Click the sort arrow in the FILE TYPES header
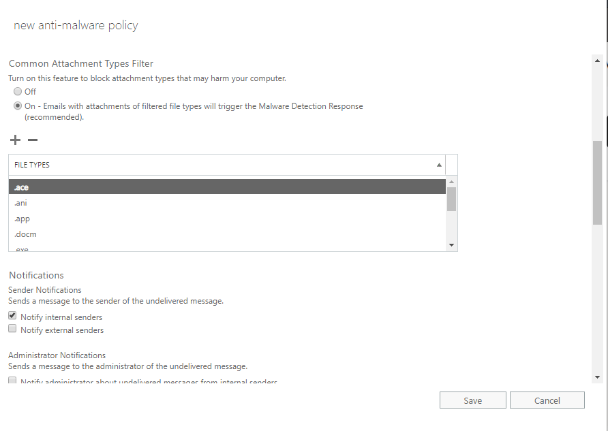The width and height of the screenshot is (608, 431). 439,165
